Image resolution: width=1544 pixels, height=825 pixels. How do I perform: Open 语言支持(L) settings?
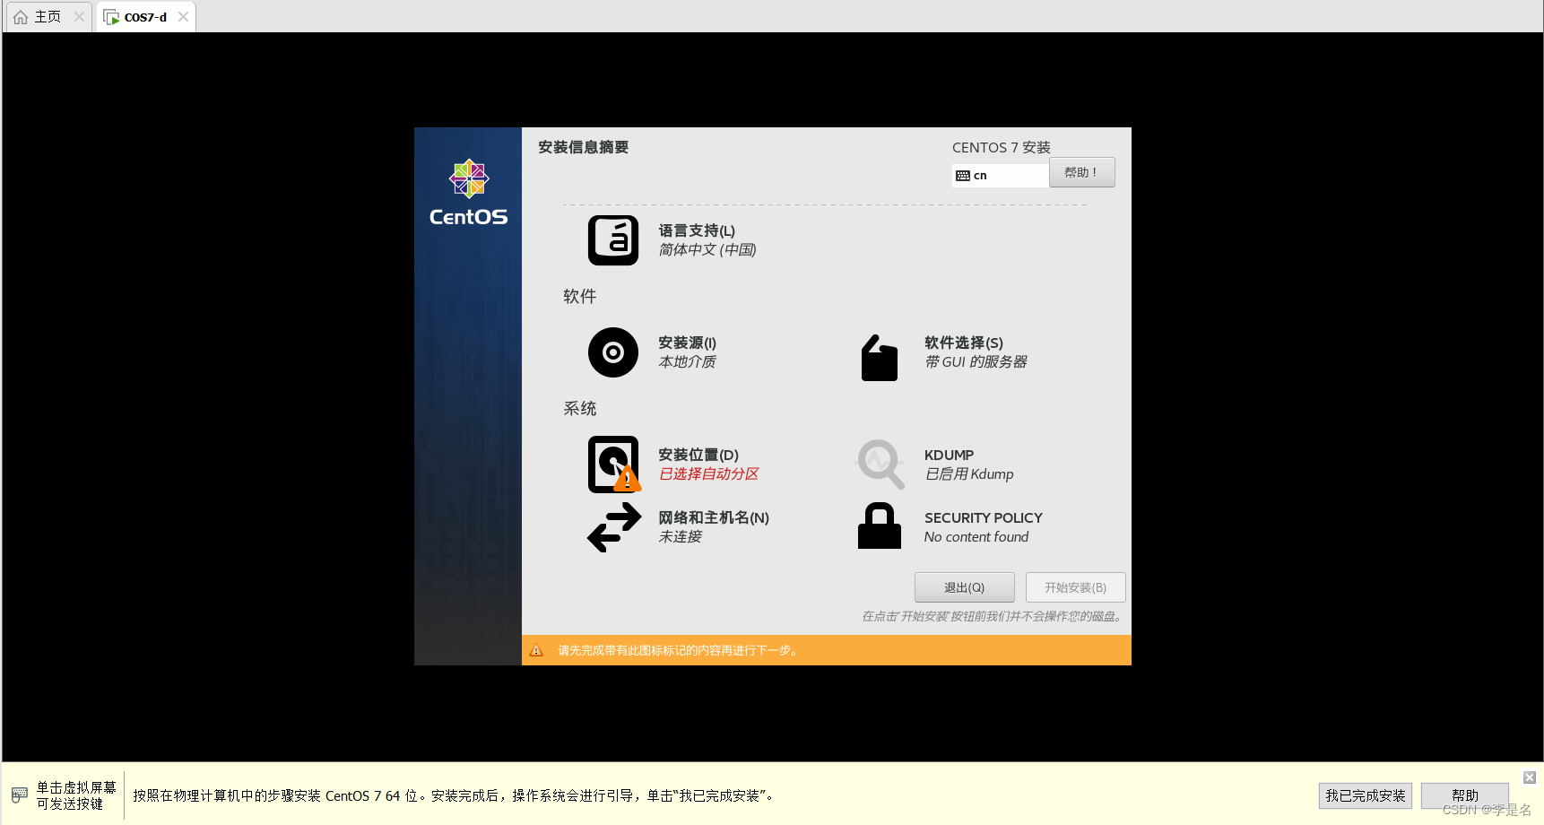click(697, 231)
